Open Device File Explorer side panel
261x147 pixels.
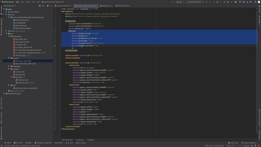coord(259,118)
